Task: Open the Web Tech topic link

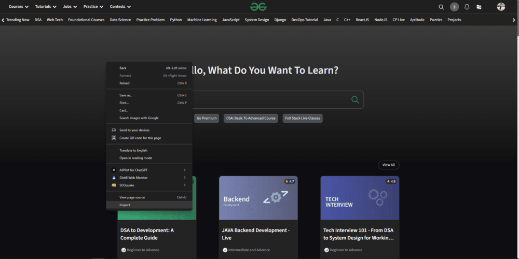Action: 54,20
